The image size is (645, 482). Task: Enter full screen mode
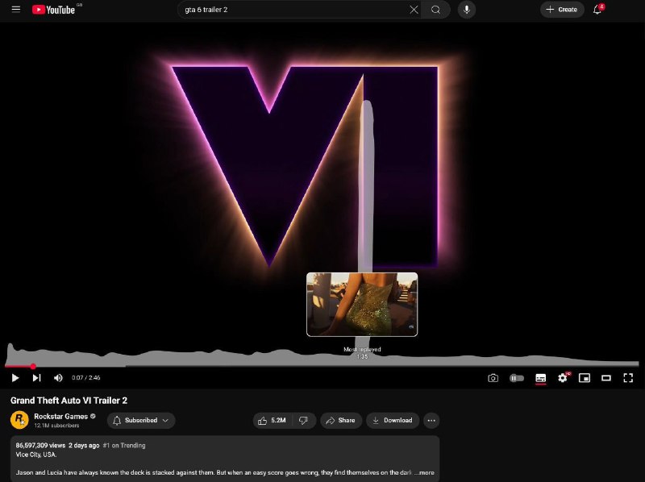point(628,378)
